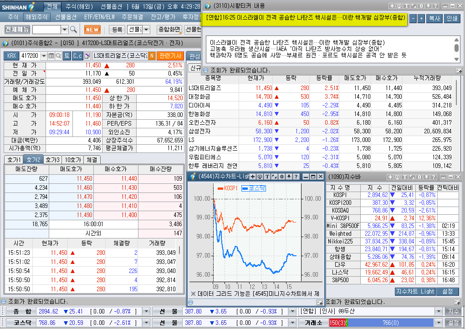Click the 0 icon in 지수차트 title bar
The image size is (465, 329).
(282, 177)
